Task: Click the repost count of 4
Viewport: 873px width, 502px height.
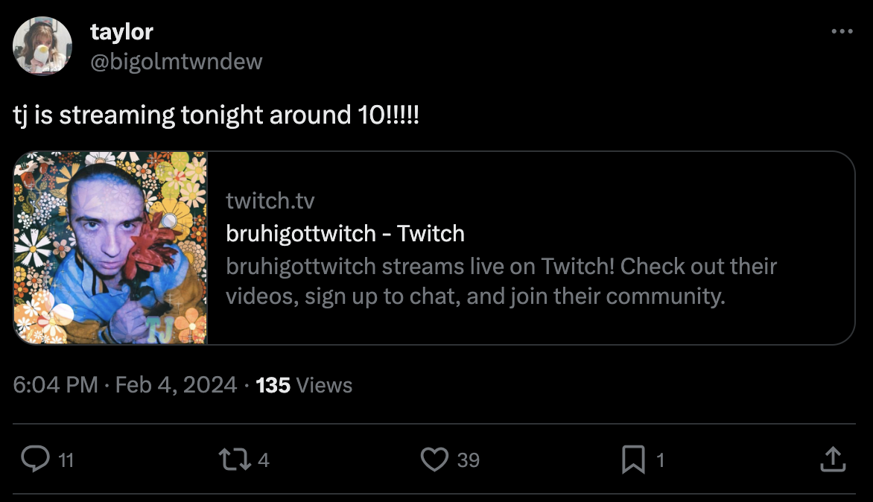Action: (x=263, y=461)
